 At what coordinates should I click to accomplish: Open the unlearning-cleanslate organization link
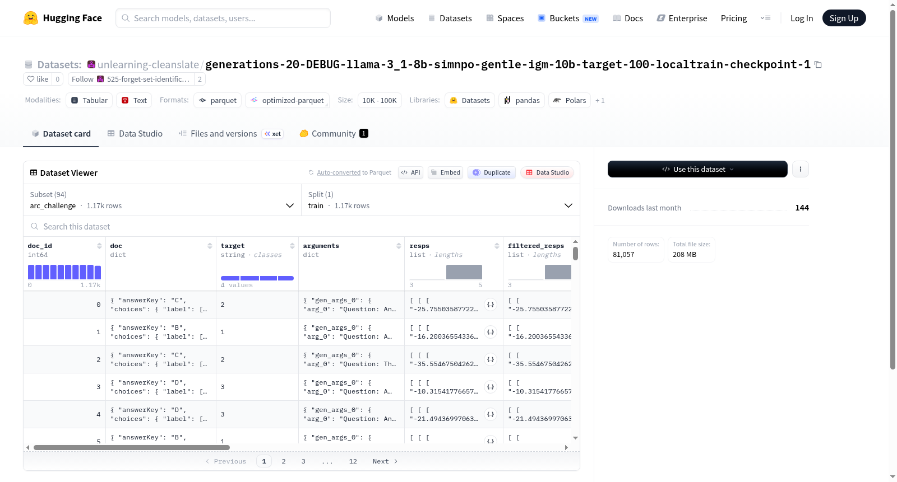(x=148, y=65)
